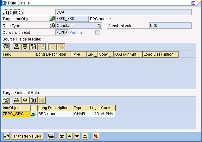Click the Description input field

pyautogui.click(x=123, y=12)
